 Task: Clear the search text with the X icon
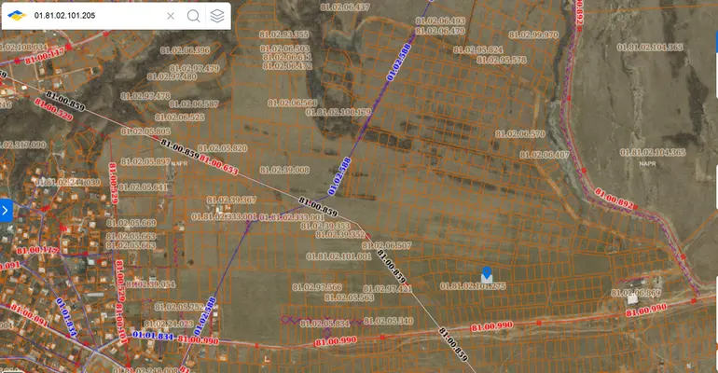pyautogui.click(x=171, y=16)
